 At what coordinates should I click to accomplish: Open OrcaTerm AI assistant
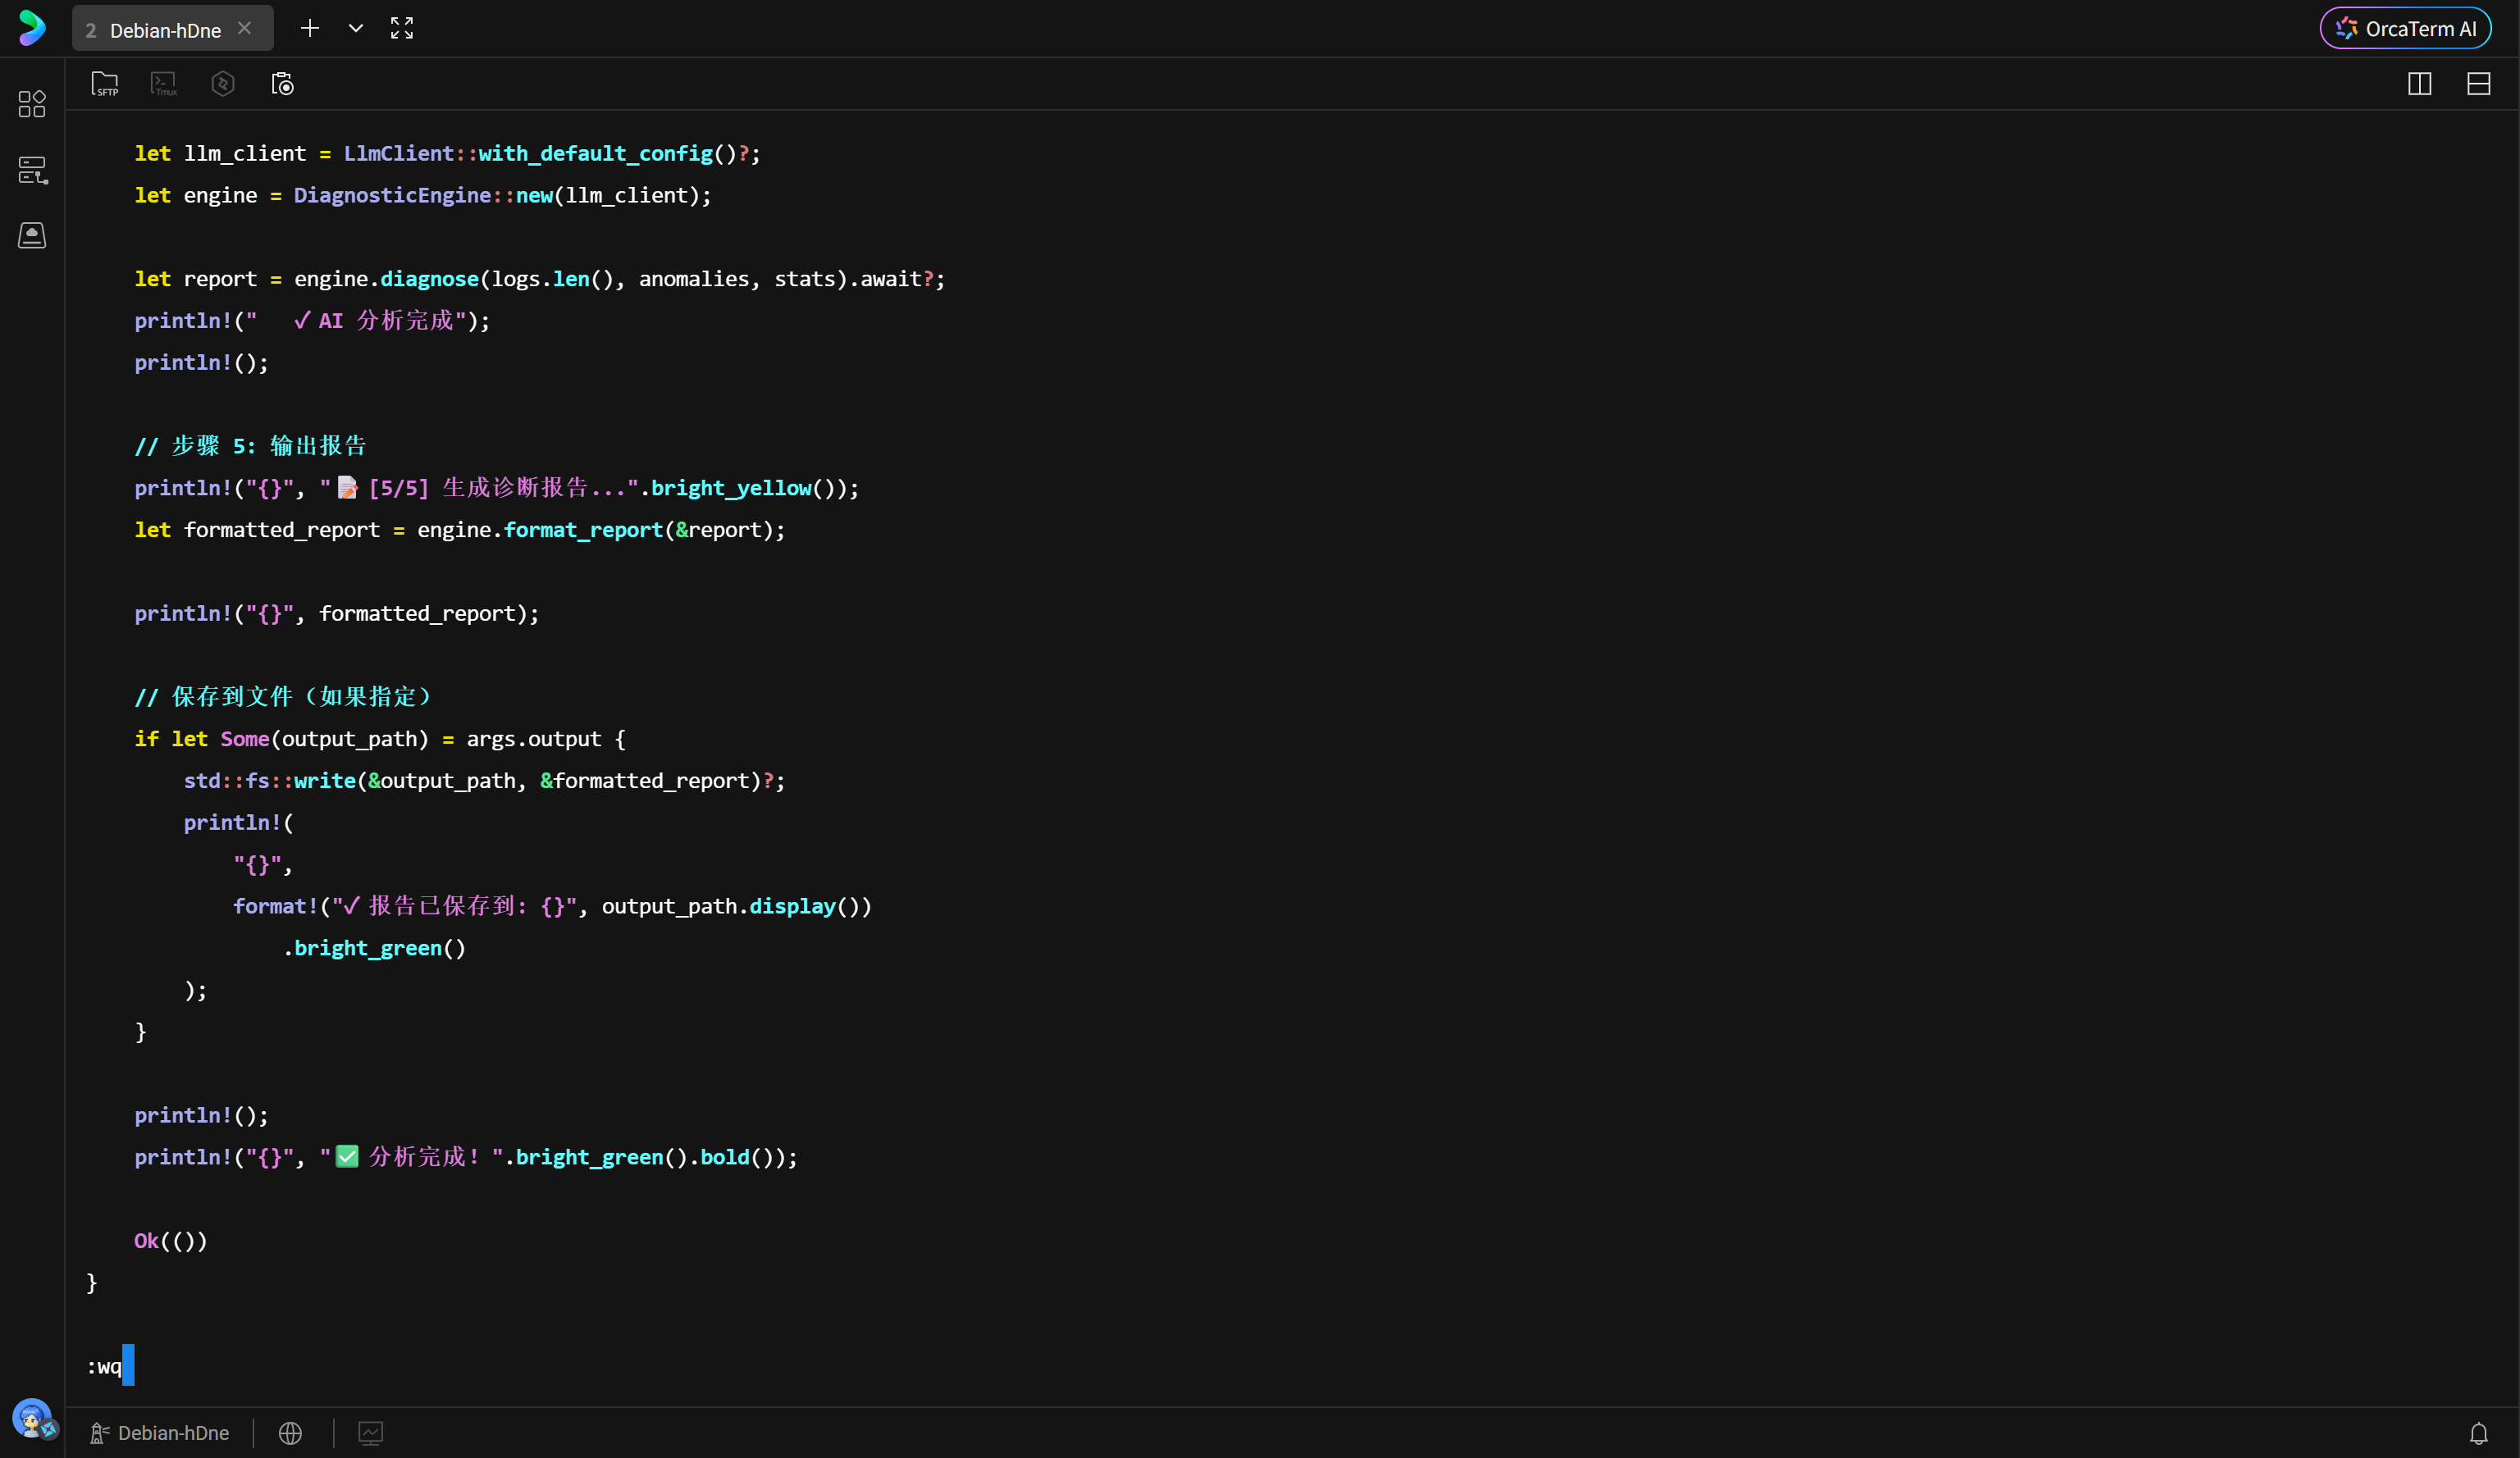pyautogui.click(x=2405, y=28)
